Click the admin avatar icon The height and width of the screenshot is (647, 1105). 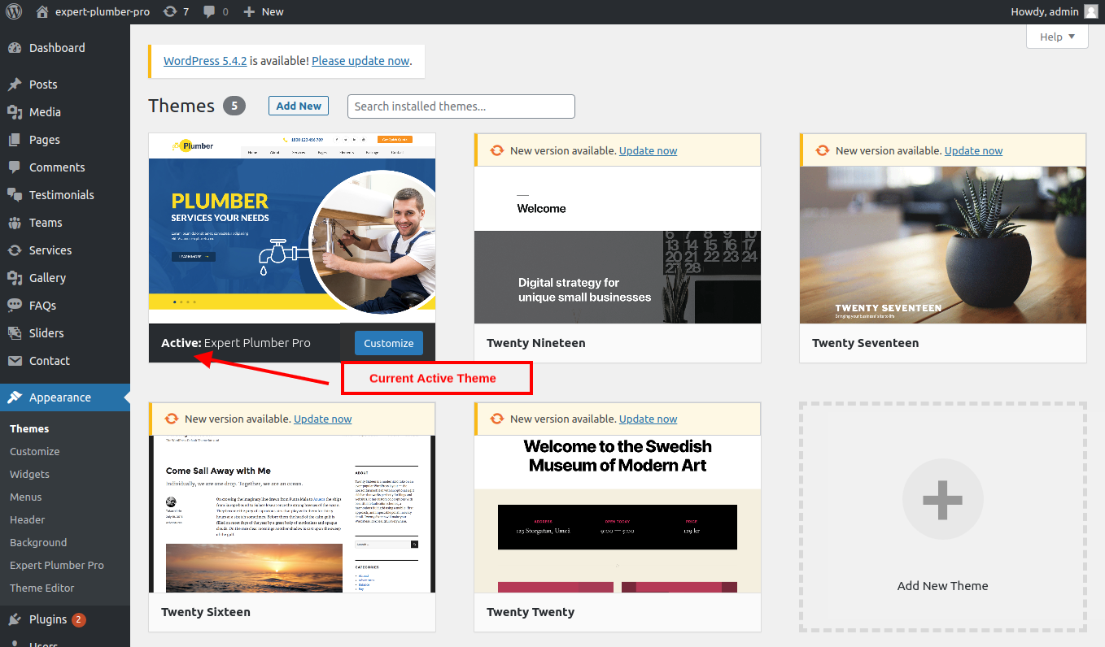tap(1090, 11)
